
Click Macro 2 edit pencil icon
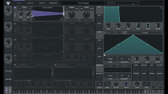pos(11,28)
